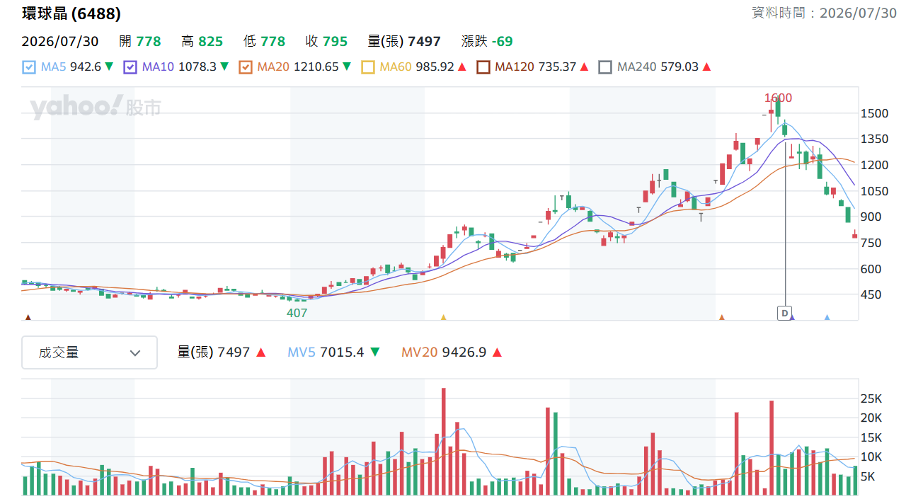Click the orange triangle marker on timeline

[x=722, y=317]
